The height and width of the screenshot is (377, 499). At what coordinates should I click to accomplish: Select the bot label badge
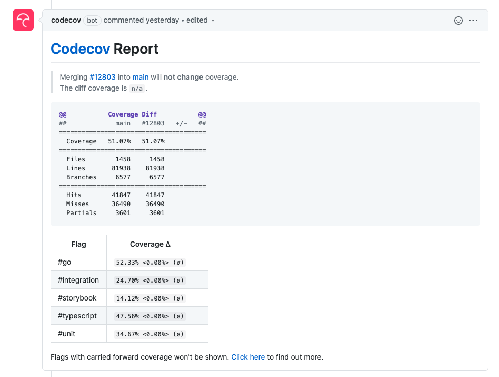coord(92,21)
